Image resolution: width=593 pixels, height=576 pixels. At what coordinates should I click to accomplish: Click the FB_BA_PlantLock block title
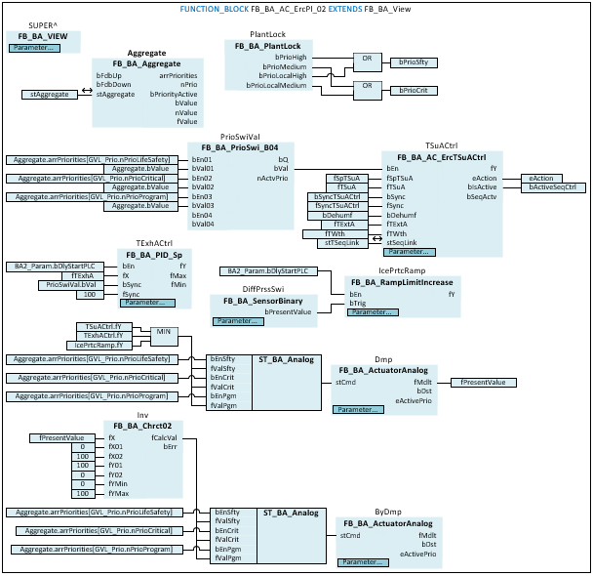coord(268,46)
